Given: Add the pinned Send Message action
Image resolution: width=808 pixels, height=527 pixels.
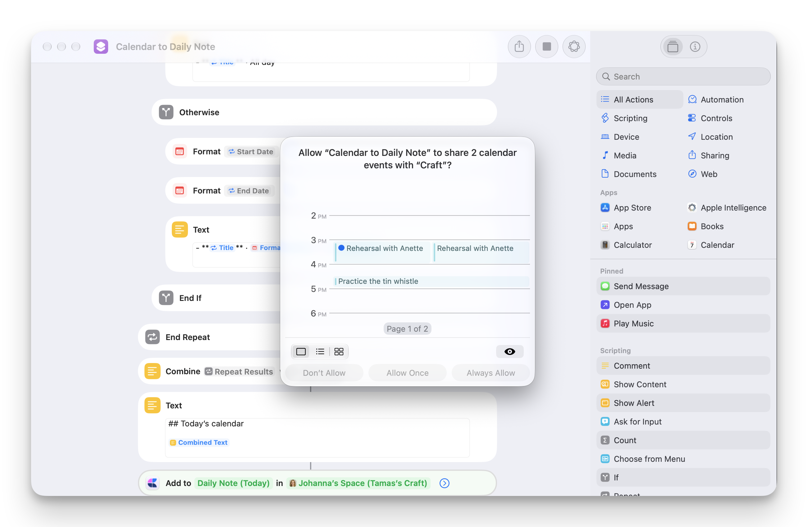Looking at the screenshot, I should (683, 286).
